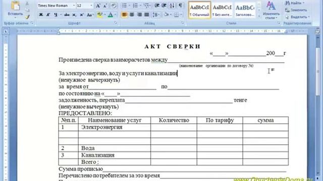Click the Cut scissors icon
Screen dimensions: 323x181
point(27,4)
